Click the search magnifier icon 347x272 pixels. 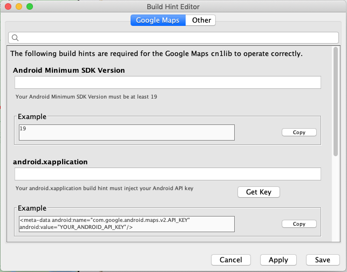pyautogui.click(x=15, y=38)
